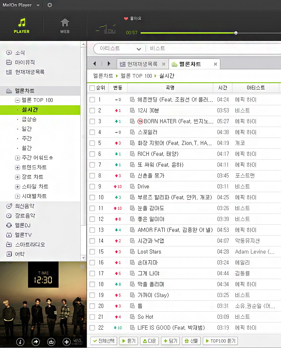The height and width of the screenshot is (348, 281).
Task: Click the 전체선택 button
Action: [104, 341]
